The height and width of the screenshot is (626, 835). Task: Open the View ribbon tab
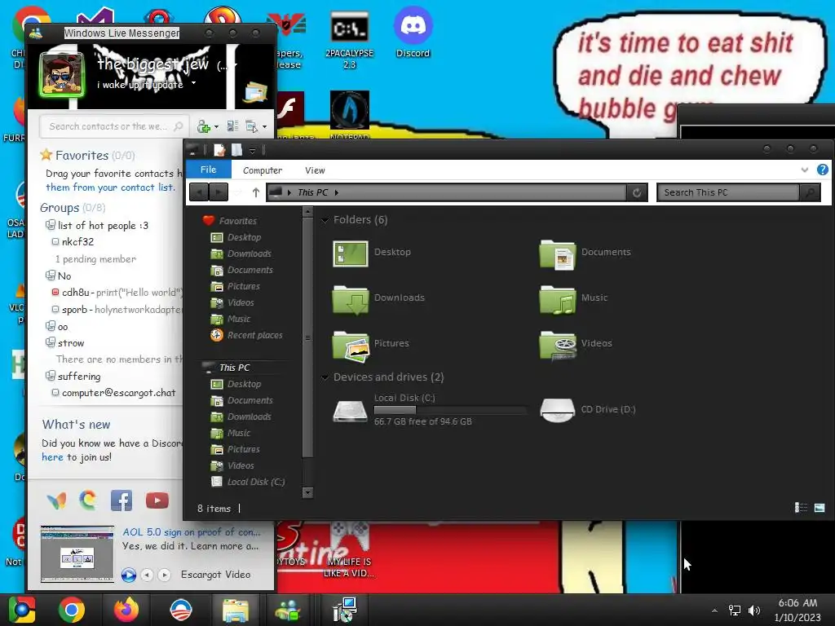click(315, 170)
